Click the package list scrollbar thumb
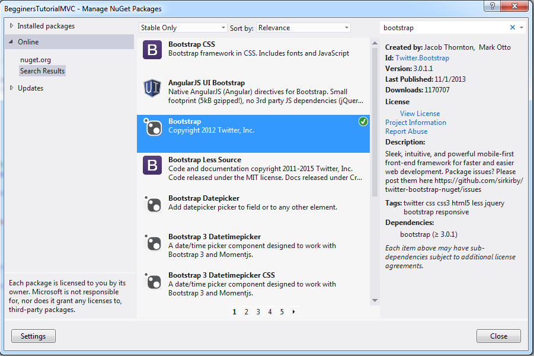 [x=375, y=122]
